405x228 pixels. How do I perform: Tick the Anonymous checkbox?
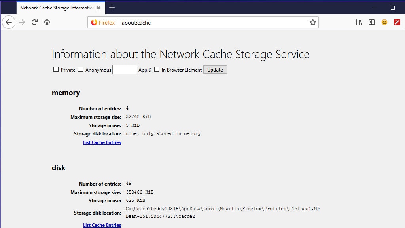[80, 69]
